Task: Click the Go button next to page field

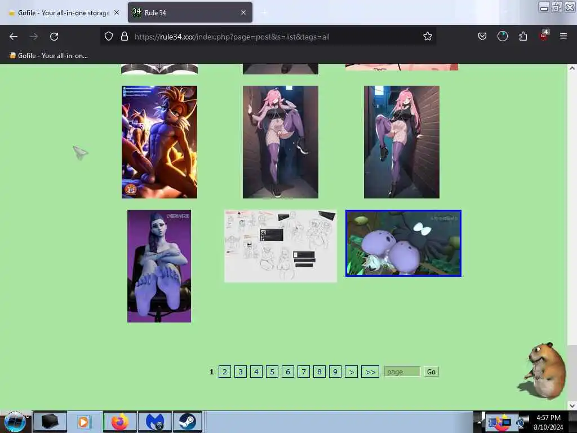Action: coord(431,372)
